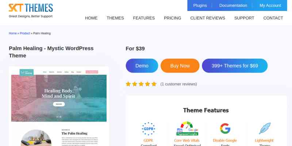Click the 399+ Themes for $69 button
The height and width of the screenshot is (146, 292).
click(x=235, y=66)
